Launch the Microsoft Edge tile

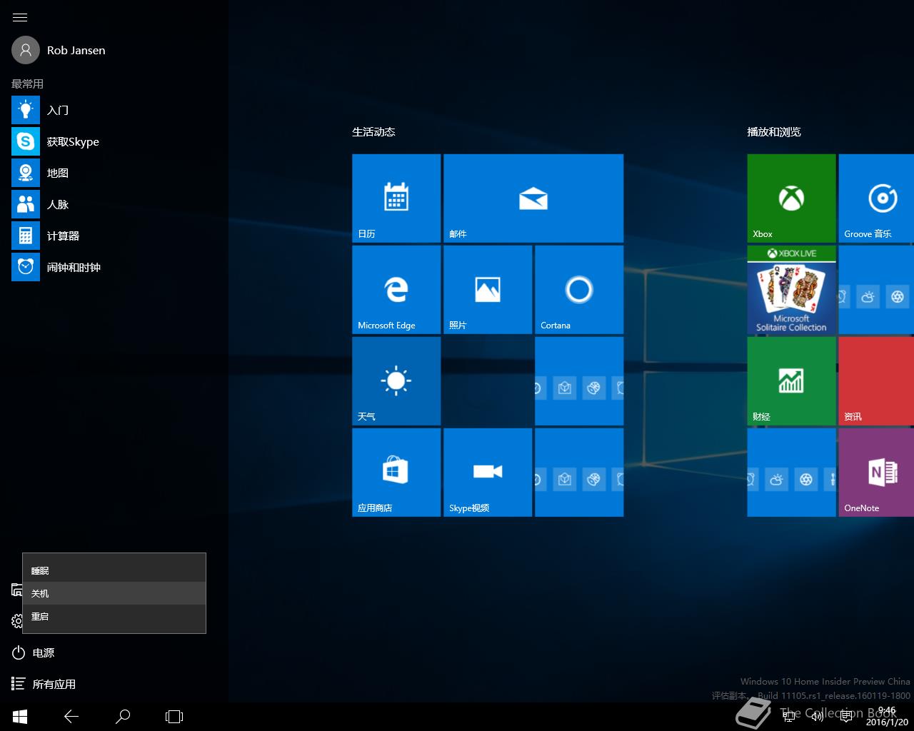coord(396,290)
